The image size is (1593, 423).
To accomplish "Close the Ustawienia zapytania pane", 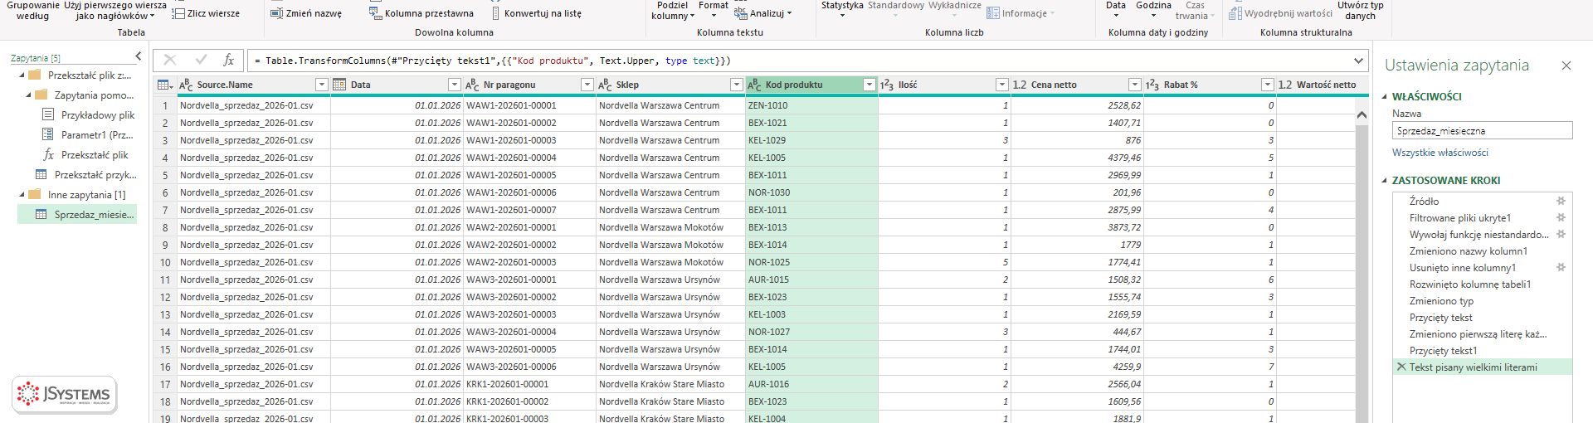I will pyautogui.click(x=1566, y=66).
